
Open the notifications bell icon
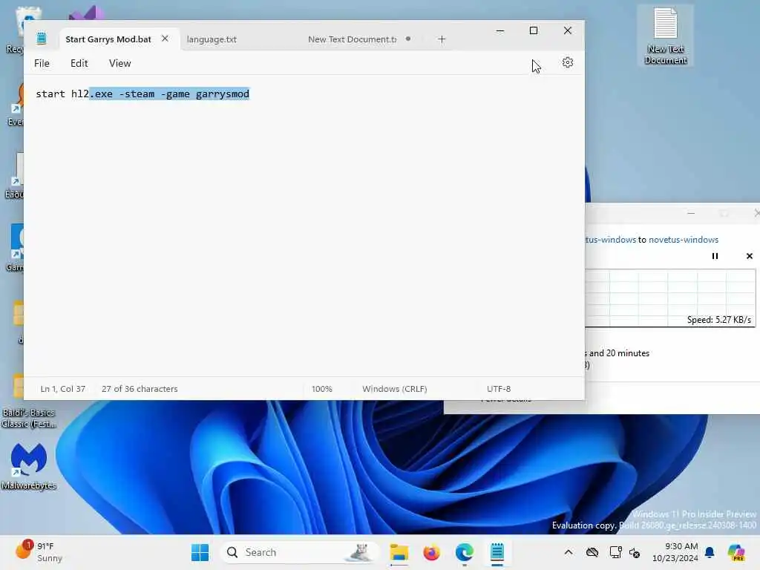[710, 552]
